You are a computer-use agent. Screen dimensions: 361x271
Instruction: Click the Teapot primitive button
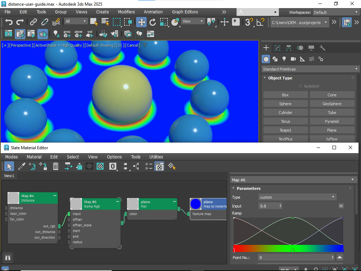click(285, 130)
